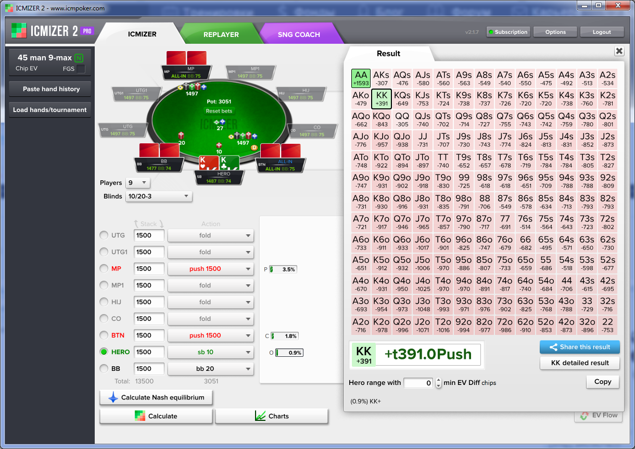
Task: Open the Charts view
Action: tap(272, 416)
